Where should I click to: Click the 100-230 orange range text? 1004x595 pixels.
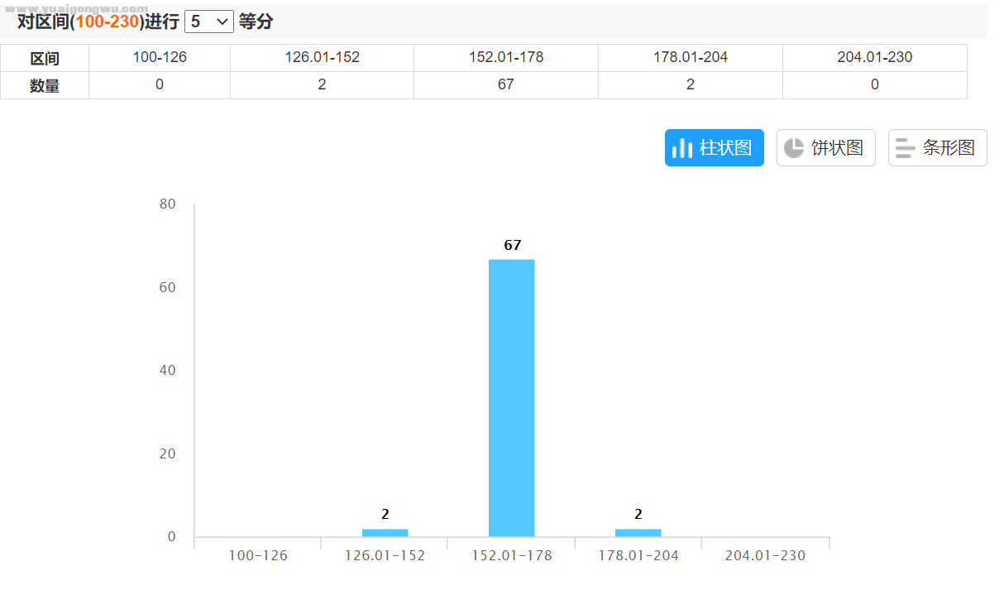coord(107,22)
